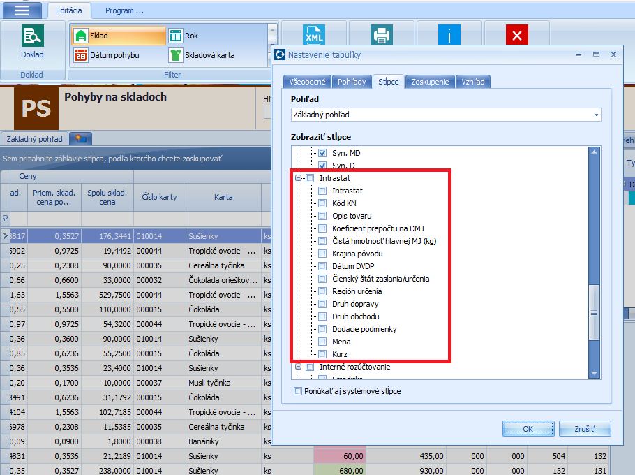
Task: Switch to the Vzhľad tab
Action: [473, 82]
